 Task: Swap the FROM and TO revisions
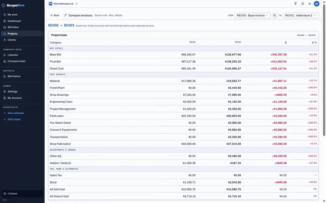(274, 15)
